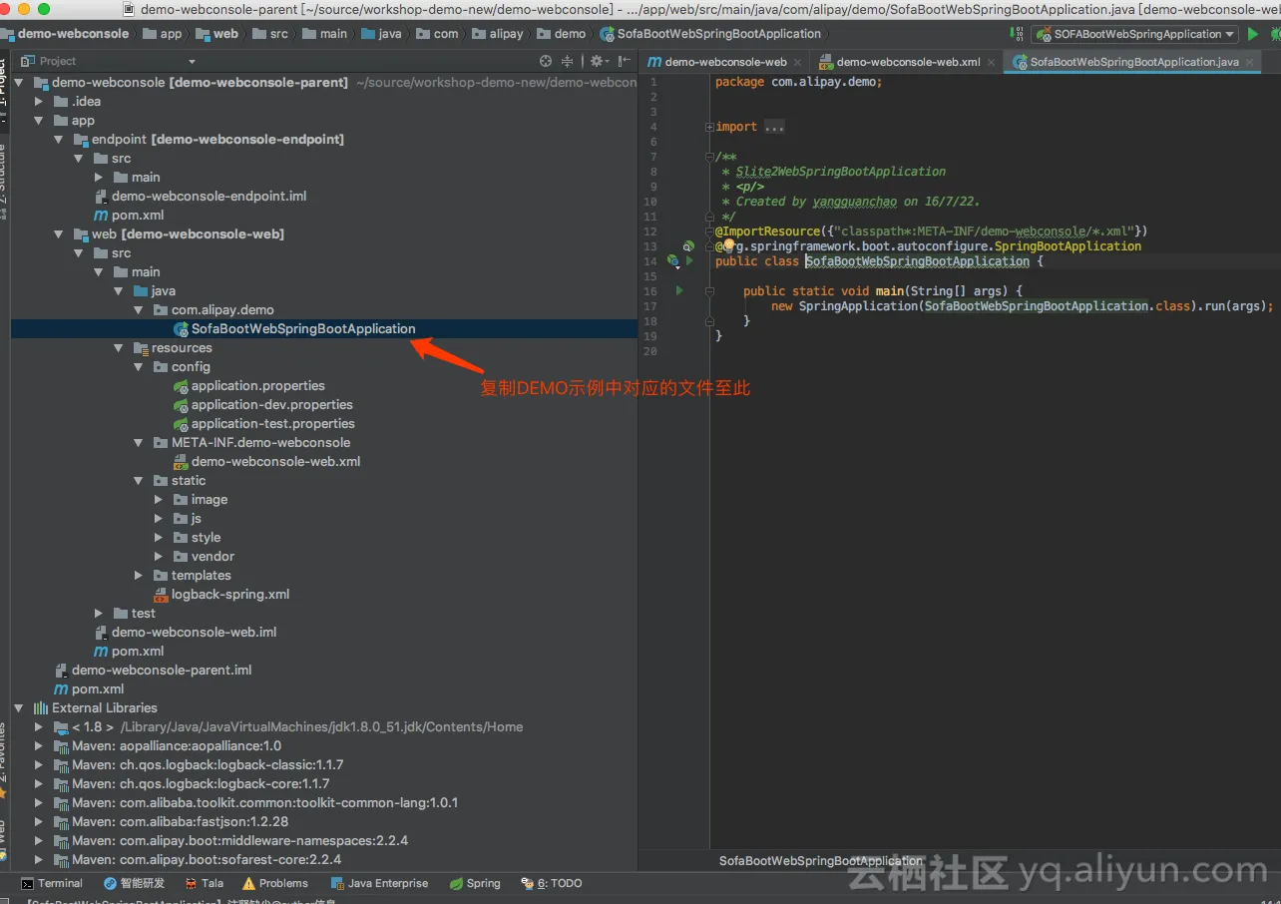Image resolution: width=1281 pixels, height=904 pixels.
Task: Open the Spring tool window
Action: tap(475, 883)
